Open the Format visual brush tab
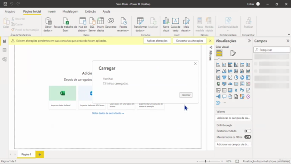Image resolution: width=291 pixels, height=164 pixels. click(233, 53)
